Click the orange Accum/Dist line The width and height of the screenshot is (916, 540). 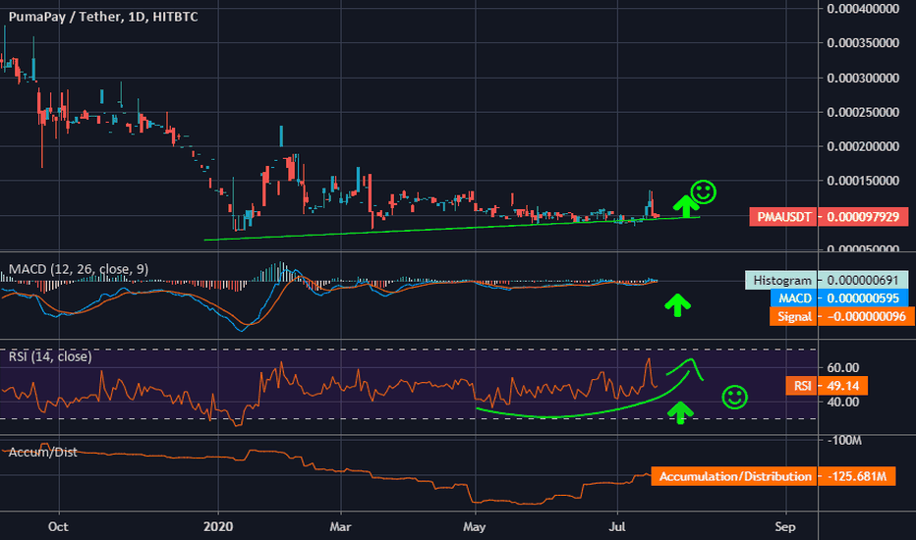(x=327, y=468)
